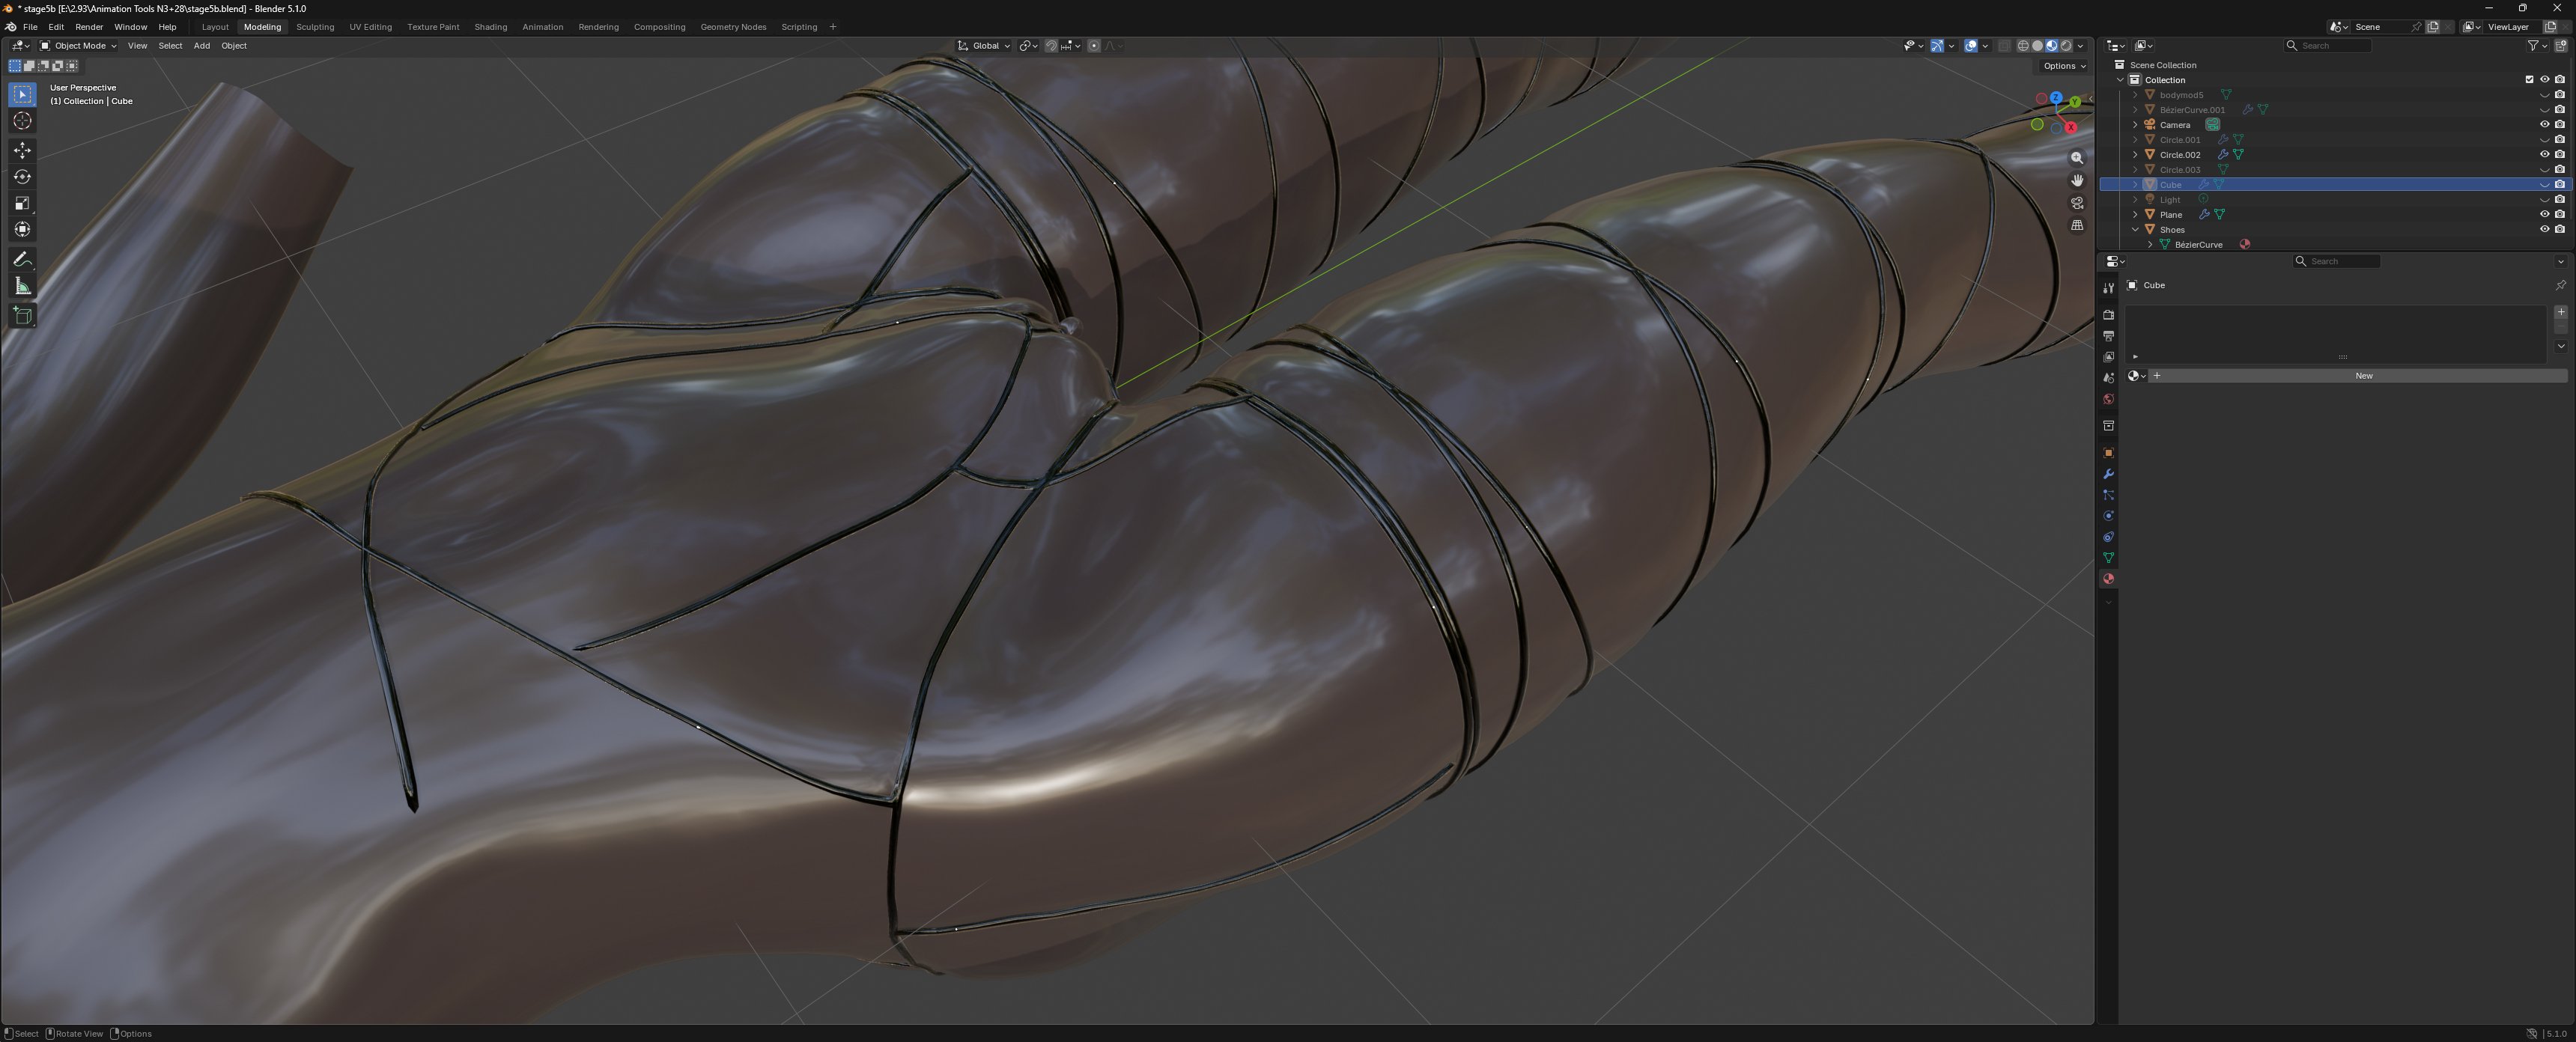Image resolution: width=2576 pixels, height=1042 pixels.
Task: Open the Object Mode dropdown
Action: [78, 46]
